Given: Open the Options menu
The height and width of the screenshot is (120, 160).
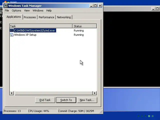Looking at the screenshot, I should click(16, 10).
